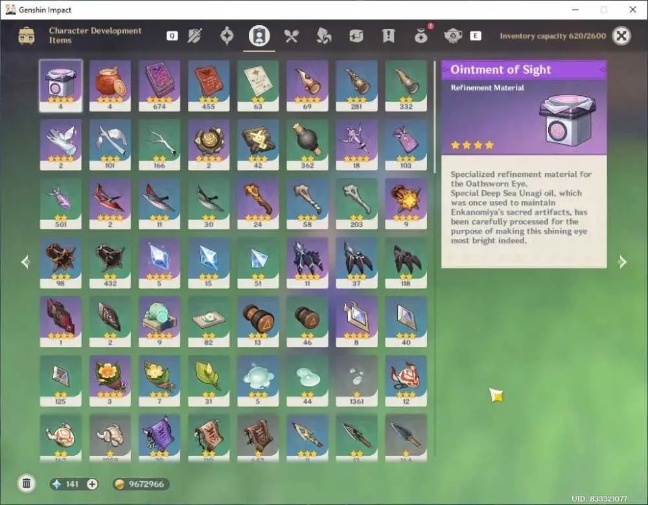Image resolution: width=648 pixels, height=505 pixels.
Task: Select the branch item with count 166
Action: click(x=159, y=144)
